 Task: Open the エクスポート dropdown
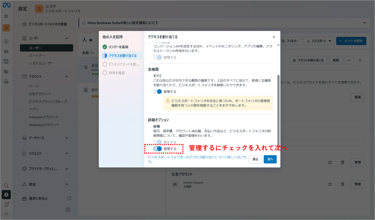click(x=319, y=41)
